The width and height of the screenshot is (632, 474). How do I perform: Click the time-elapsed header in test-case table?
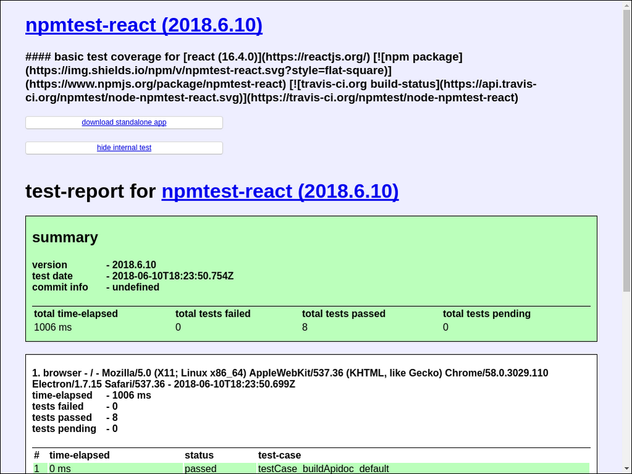(80, 455)
